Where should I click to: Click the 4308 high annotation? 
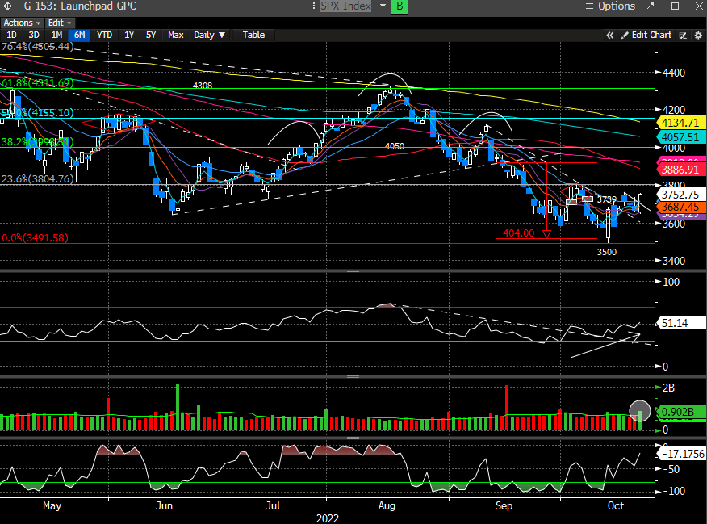click(202, 86)
